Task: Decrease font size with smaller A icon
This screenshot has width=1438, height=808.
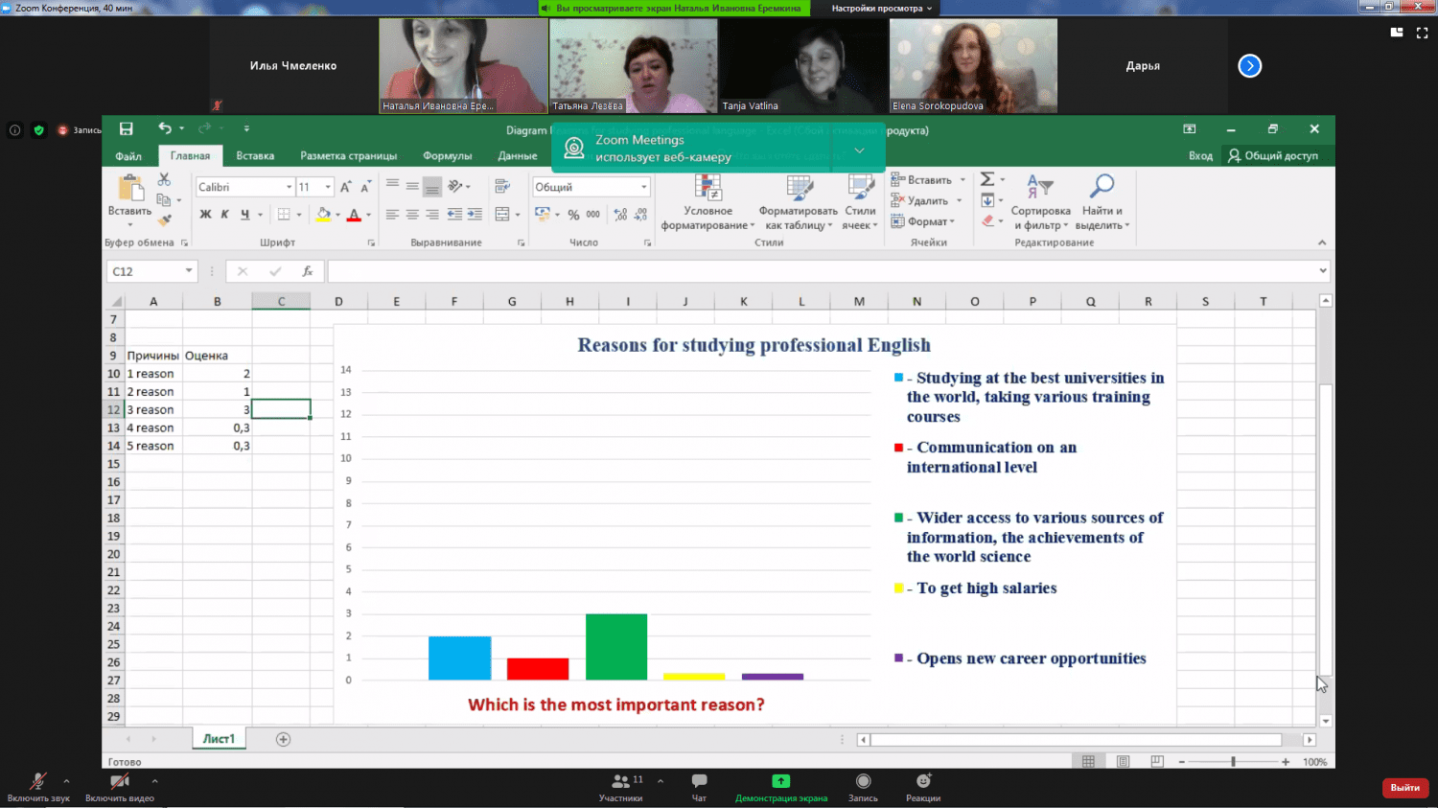Action: pyautogui.click(x=365, y=187)
